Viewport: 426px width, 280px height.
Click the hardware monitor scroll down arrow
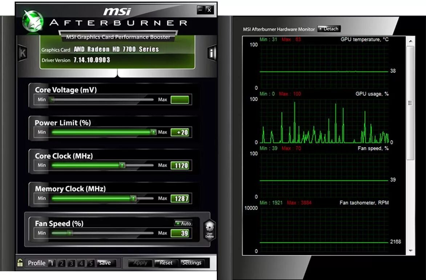coord(410,251)
